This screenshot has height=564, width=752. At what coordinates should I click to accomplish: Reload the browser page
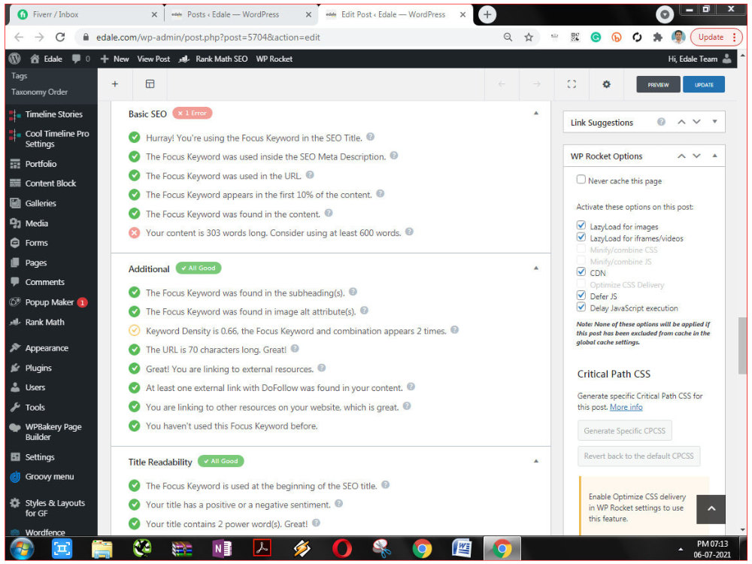point(60,38)
